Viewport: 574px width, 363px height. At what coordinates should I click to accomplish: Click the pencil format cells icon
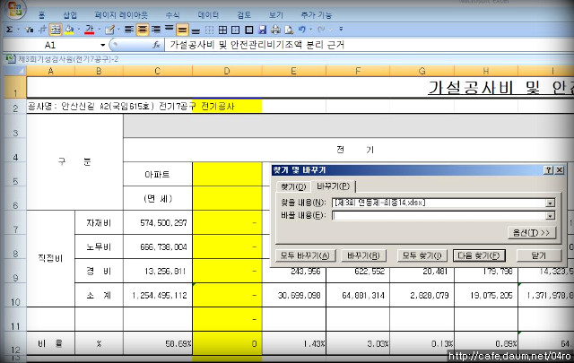click(x=109, y=30)
